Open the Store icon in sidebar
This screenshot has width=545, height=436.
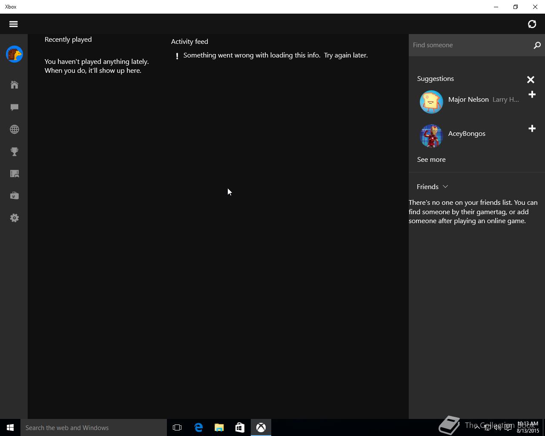(x=14, y=196)
